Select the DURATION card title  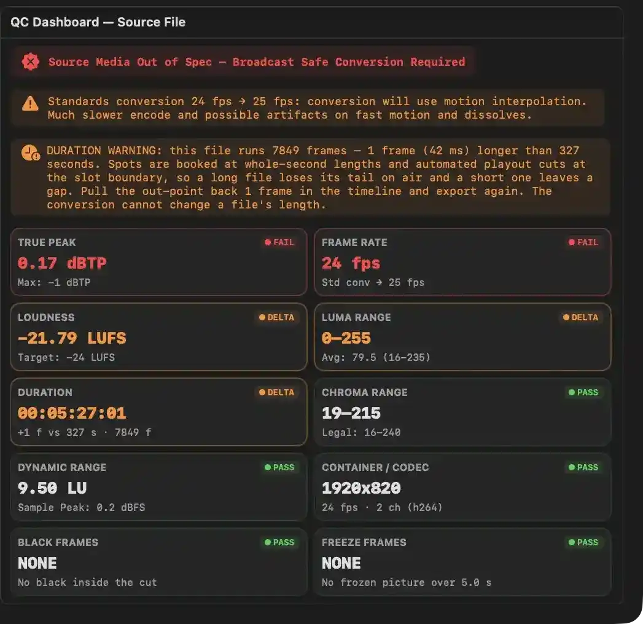click(x=45, y=392)
